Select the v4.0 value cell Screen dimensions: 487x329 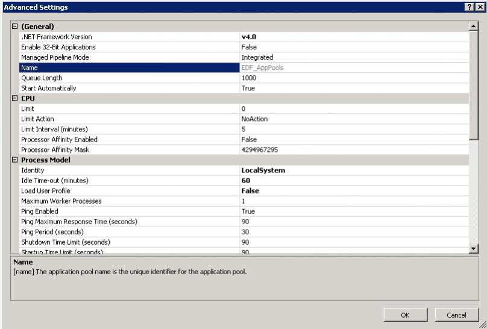354,37
